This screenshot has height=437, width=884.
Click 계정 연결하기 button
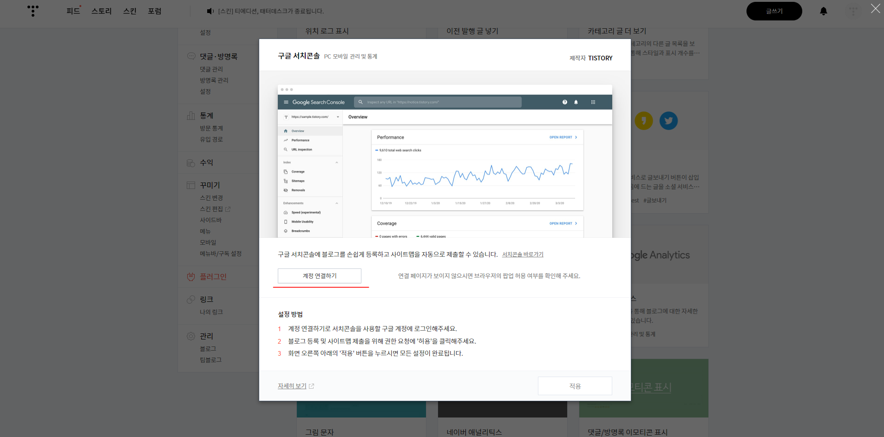pyautogui.click(x=320, y=276)
